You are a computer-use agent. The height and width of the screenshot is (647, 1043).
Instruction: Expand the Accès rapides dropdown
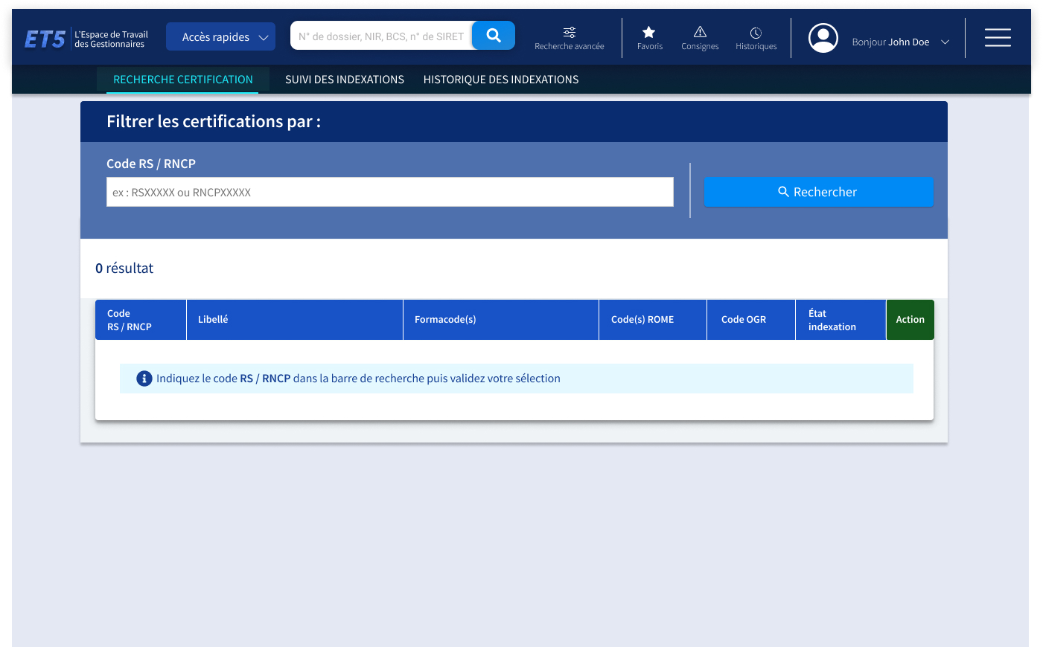coord(220,36)
